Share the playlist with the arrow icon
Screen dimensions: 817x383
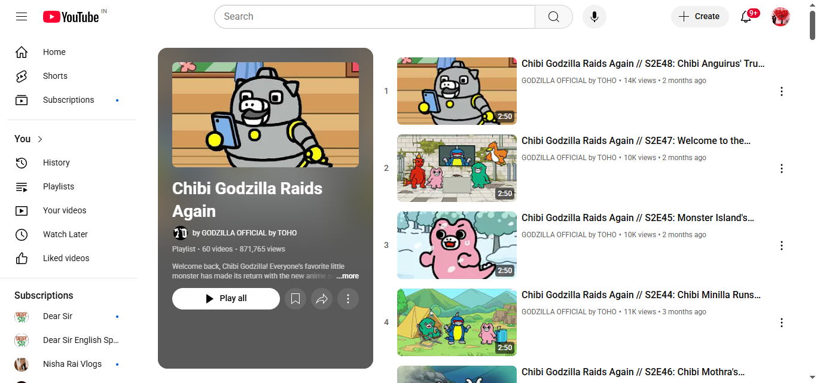(x=322, y=299)
